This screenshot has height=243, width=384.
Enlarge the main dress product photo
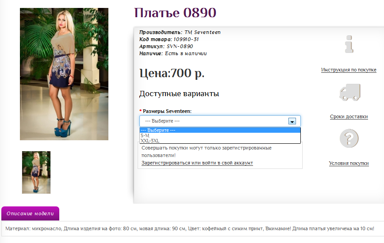coord(64,74)
